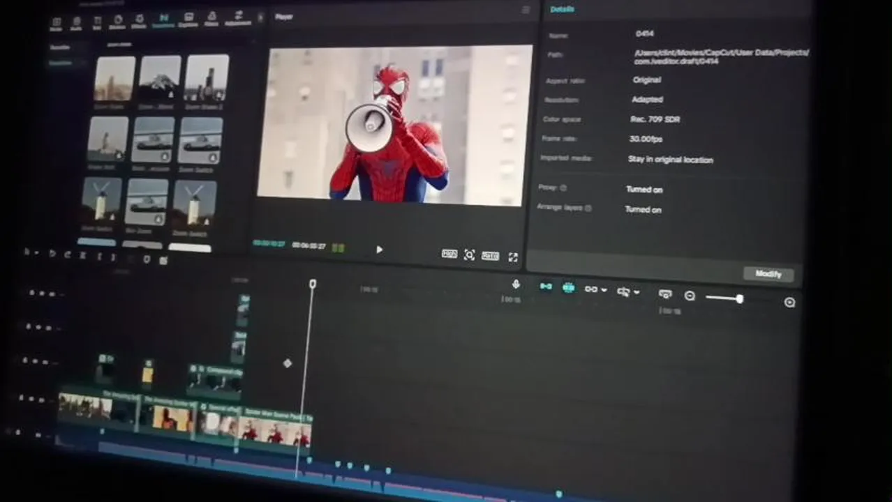
Task: Click the timeline zoom slider handle
Action: (739, 298)
